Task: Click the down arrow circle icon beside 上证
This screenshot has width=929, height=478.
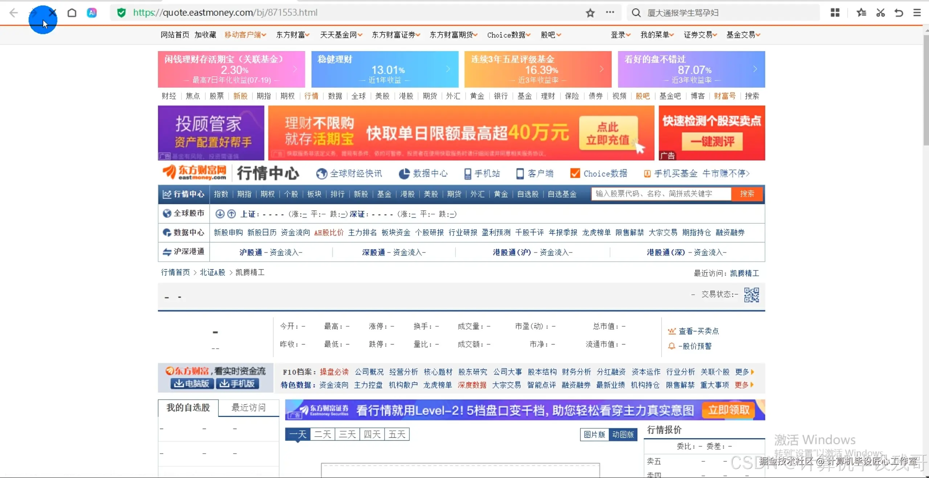Action: [x=220, y=214]
